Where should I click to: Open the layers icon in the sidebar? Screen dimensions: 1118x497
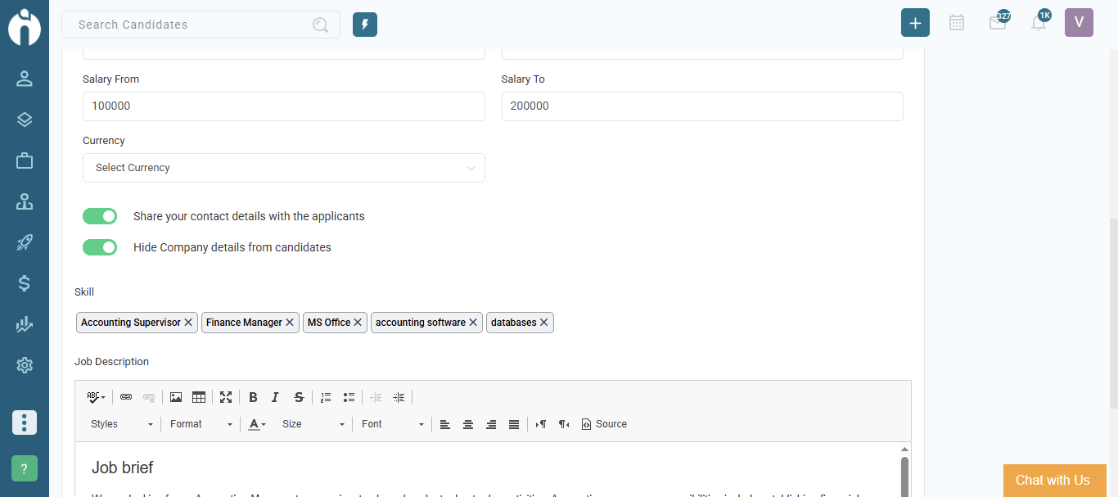pos(25,120)
